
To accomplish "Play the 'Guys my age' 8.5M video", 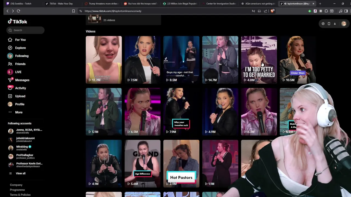I will 181,60.
